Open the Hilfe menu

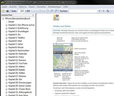click(66, 7)
